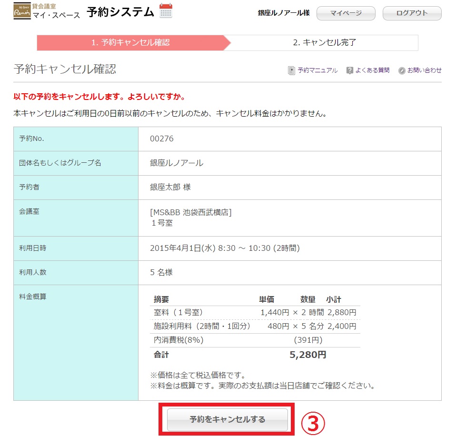The height and width of the screenshot is (436, 456).
Task: Click the calendar icon beside 予約システム
Action: point(166,11)
